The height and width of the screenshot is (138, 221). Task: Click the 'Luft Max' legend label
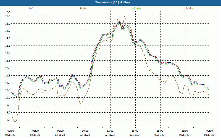pos(188,9)
